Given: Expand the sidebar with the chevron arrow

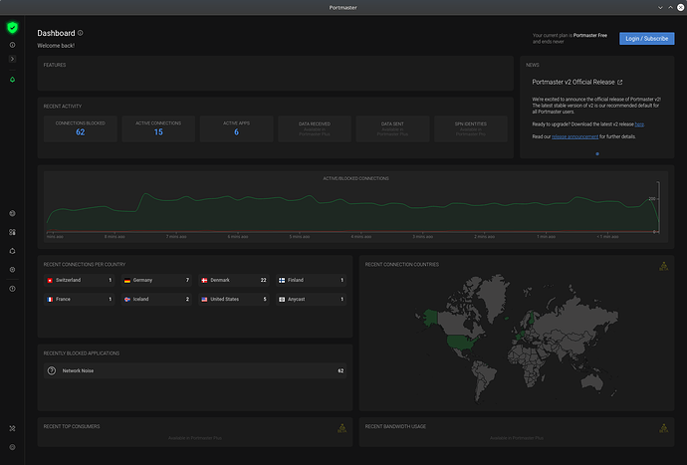Looking at the screenshot, I should click(12, 59).
